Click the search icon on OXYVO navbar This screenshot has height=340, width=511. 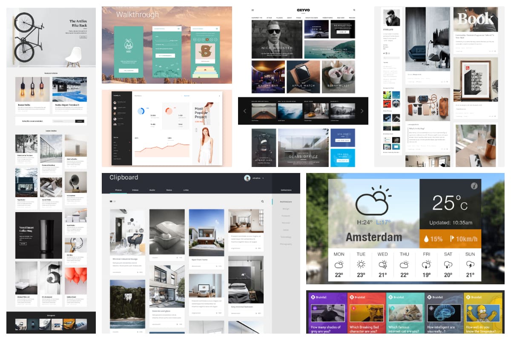pos(354,9)
